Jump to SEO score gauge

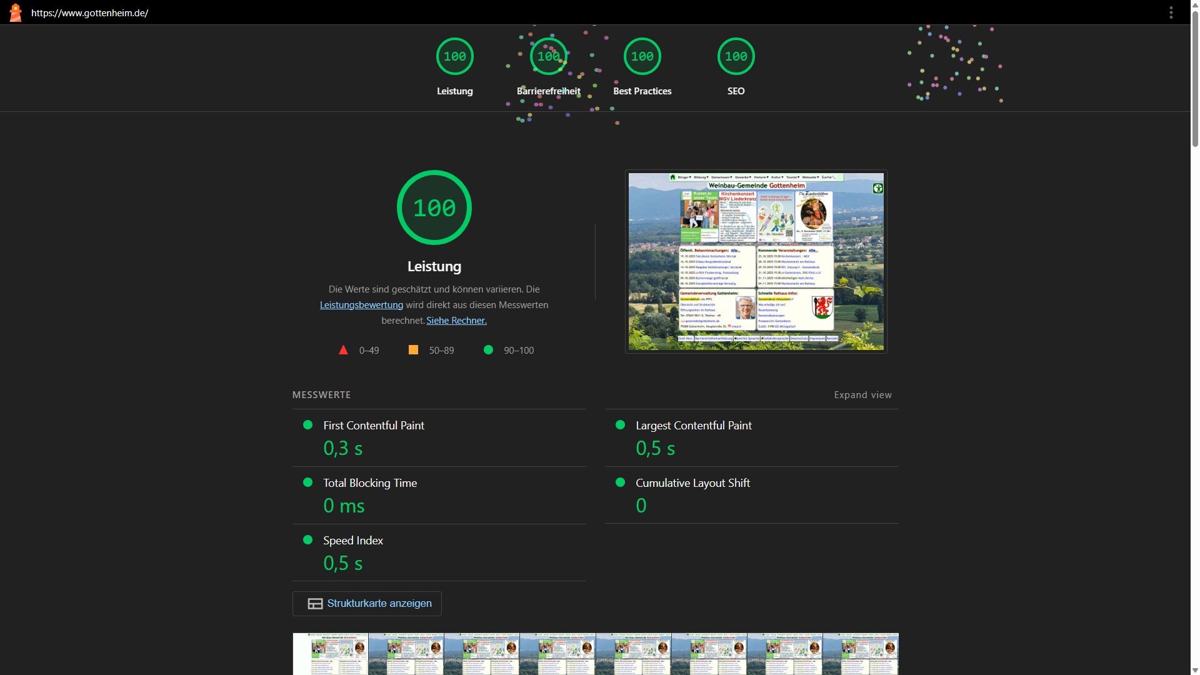[x=736, y=57]
